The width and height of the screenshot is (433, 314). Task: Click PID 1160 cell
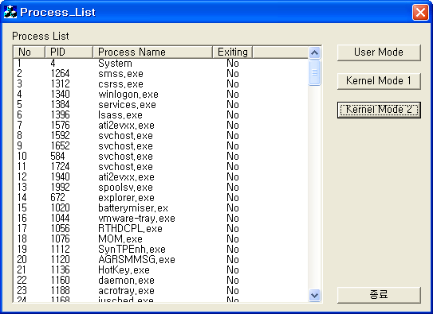(60, 280)
